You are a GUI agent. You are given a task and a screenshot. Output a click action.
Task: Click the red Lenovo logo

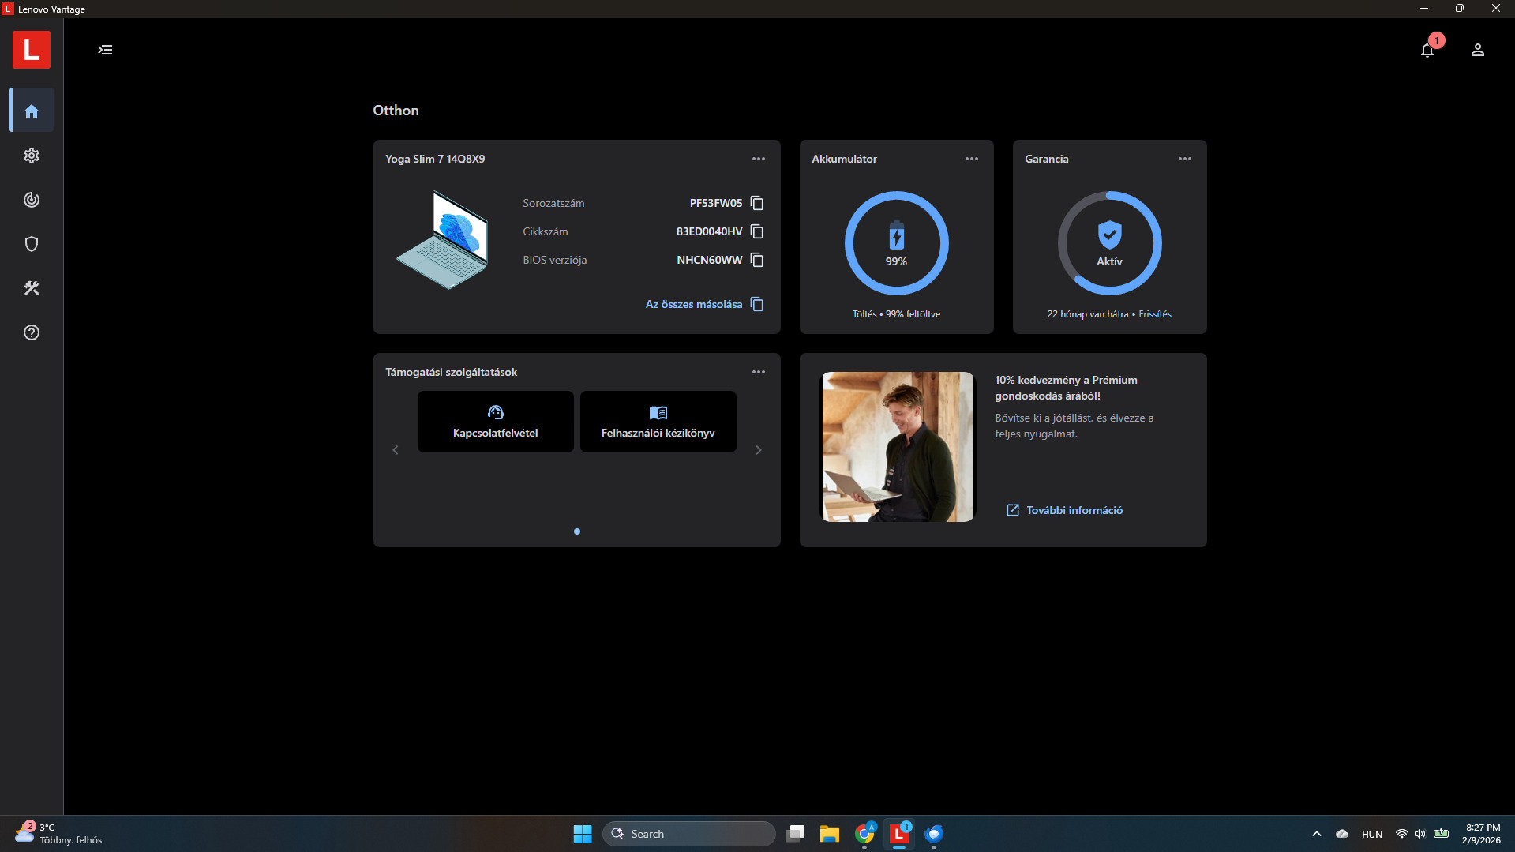(x=32, y=50)
